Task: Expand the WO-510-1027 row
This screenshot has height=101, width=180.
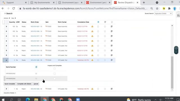Action: pyautogui.click(x=6, y=26)
